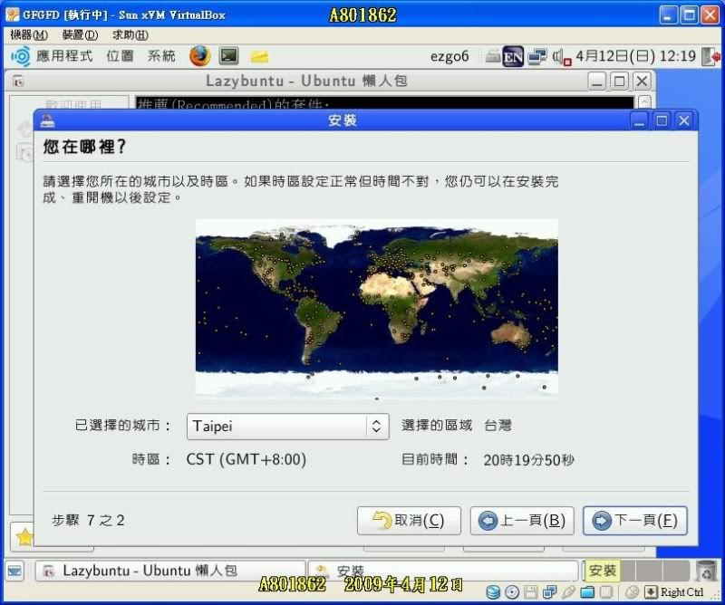Click the ezgo logo icon beside 應用程式

point(20,56)
